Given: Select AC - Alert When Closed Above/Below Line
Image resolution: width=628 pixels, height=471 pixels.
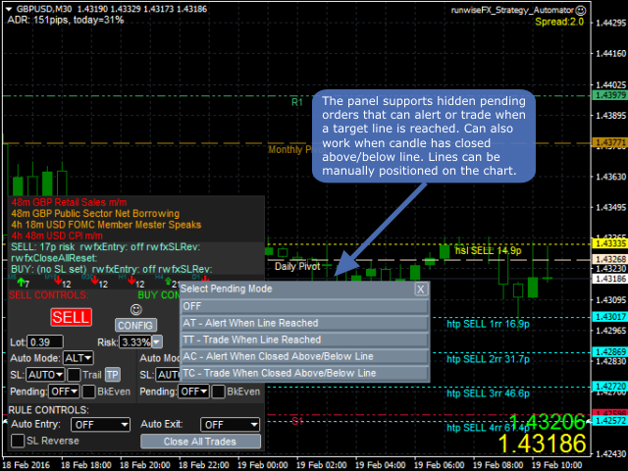Looking at the screenshot, I should (304, 356).
